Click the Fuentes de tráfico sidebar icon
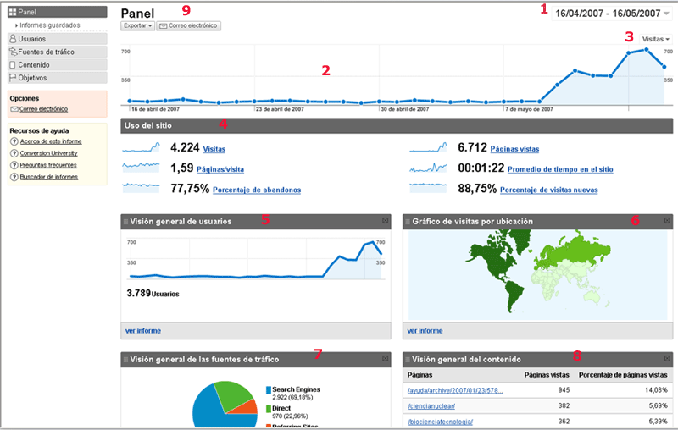 (13, 52)
